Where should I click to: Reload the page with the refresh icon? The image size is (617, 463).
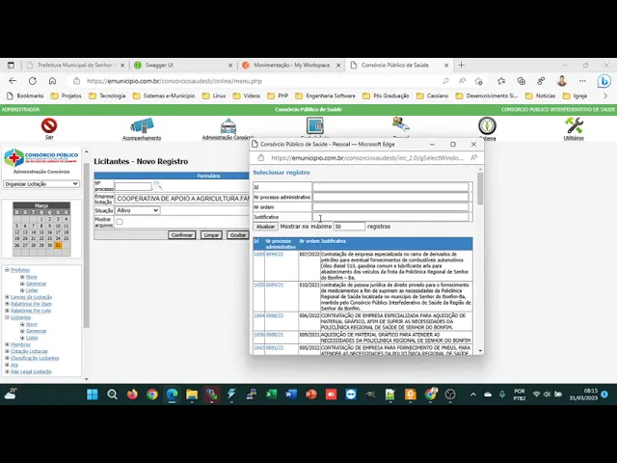click(33, 81)
